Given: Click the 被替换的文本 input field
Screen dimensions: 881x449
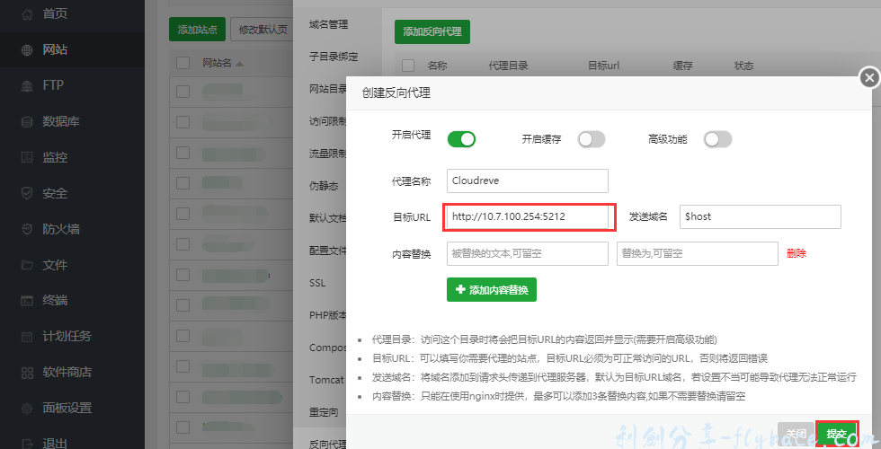Looking at the screenshot, I should (528, 253).
